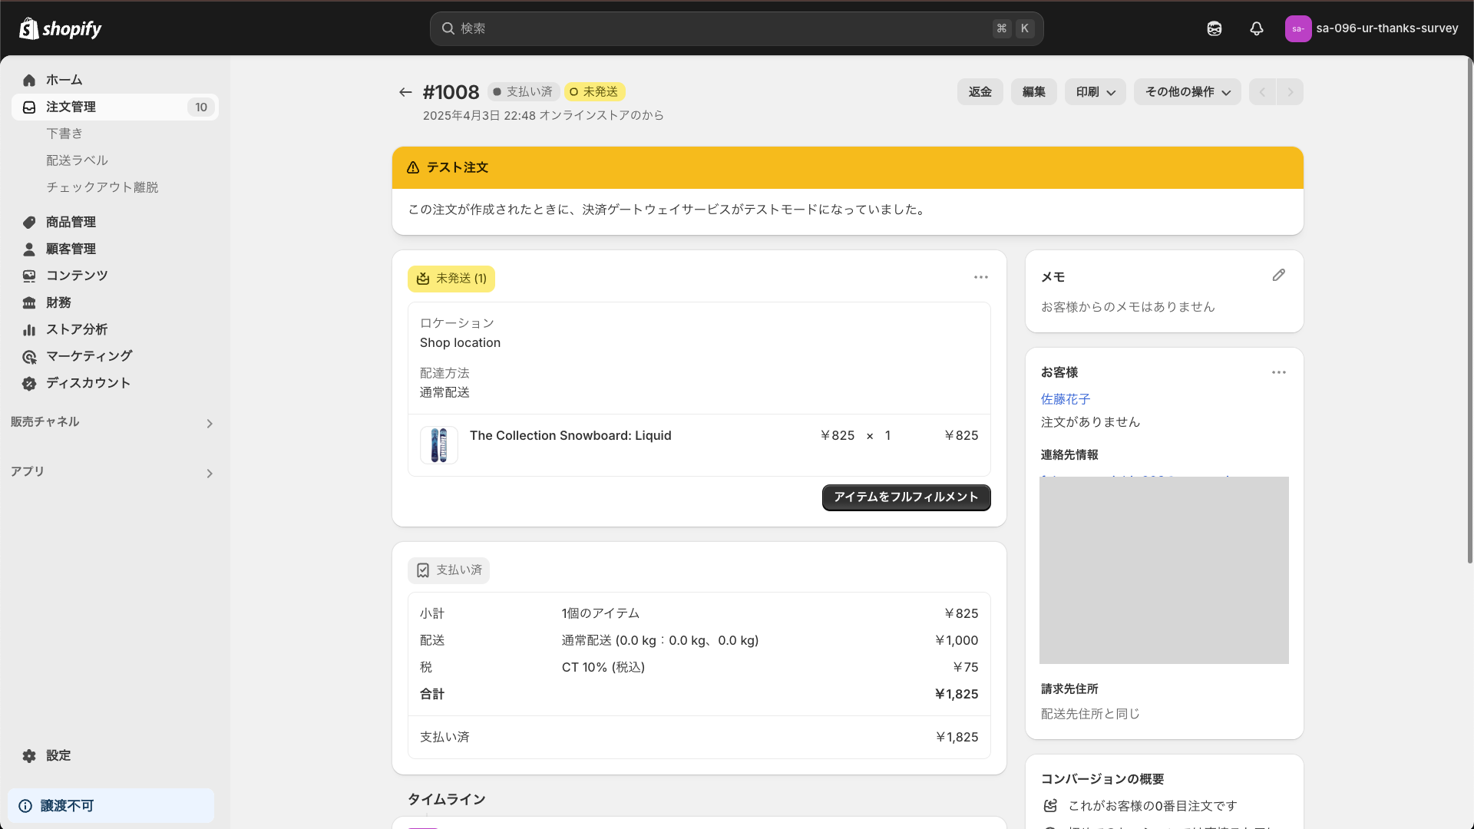Select 商品管理 (Products) in the sidebar
The width and height of the screenshot is (1474, 829).
[70, 222]
